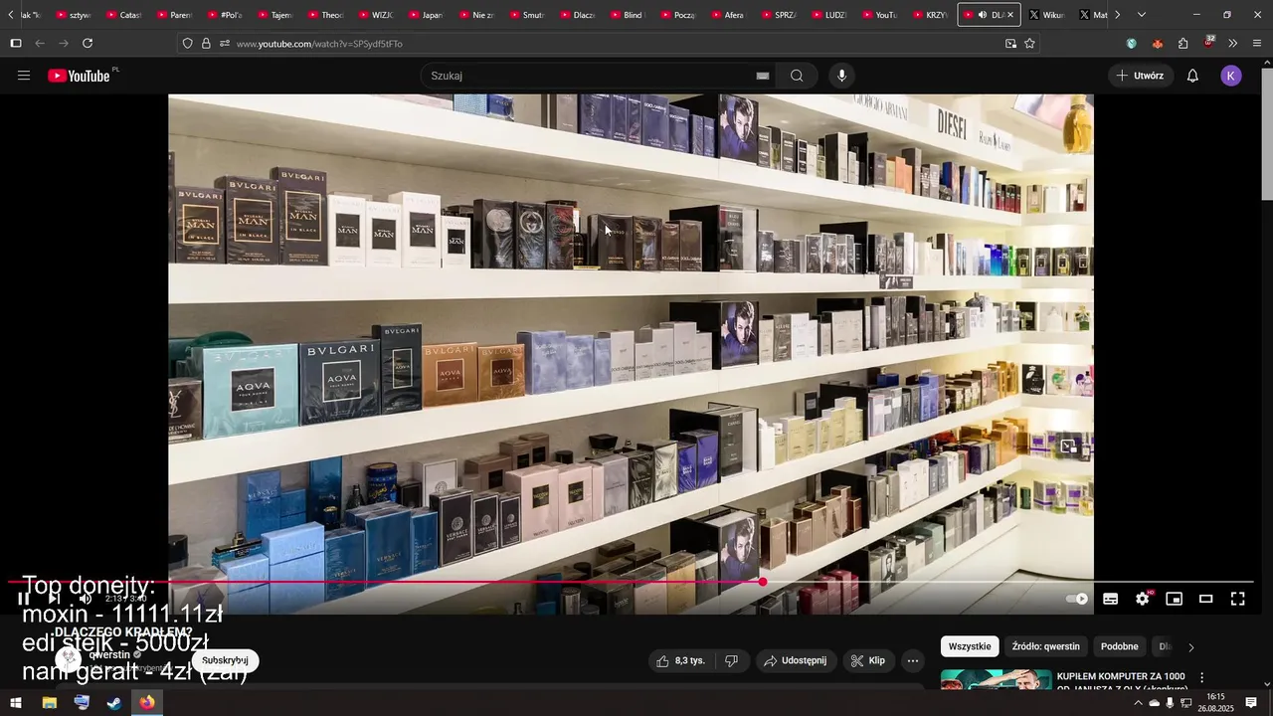The height and width of the screenshot is (716, 1273).
Task: Go to the YouTube home logo
Action: pyautogui.click(x=79, y=76)
